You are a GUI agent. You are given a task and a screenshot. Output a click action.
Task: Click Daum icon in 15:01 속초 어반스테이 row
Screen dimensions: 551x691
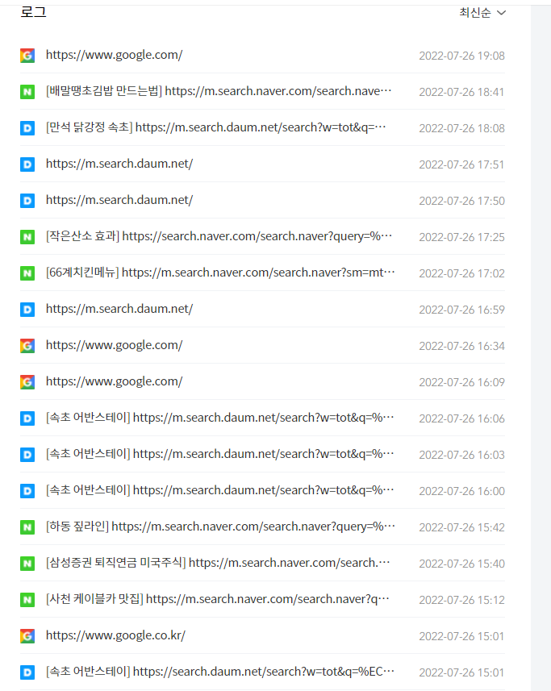click(27, 672)
